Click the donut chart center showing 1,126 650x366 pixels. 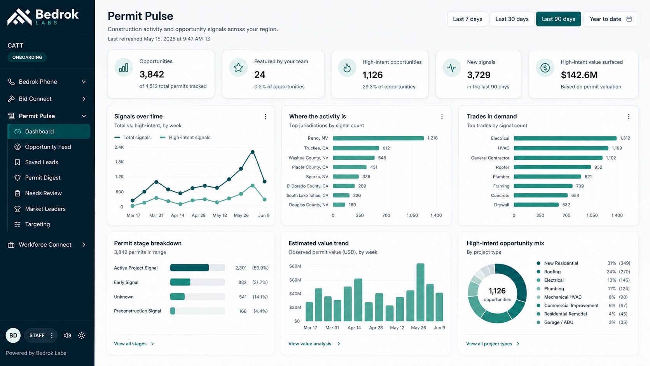tap(497, 294)
